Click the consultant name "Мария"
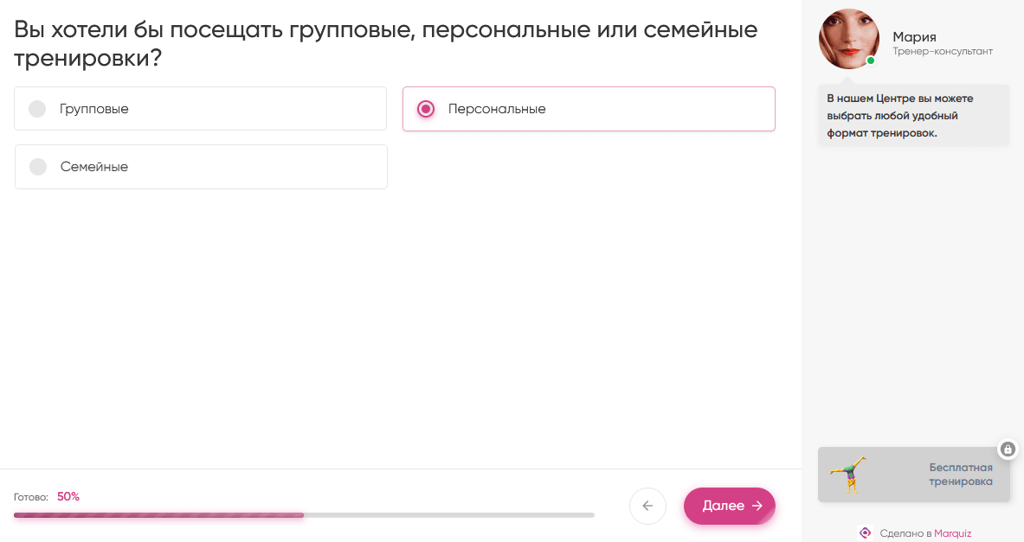This screenshot has height=542, width=1024. (x=914, y=37)
